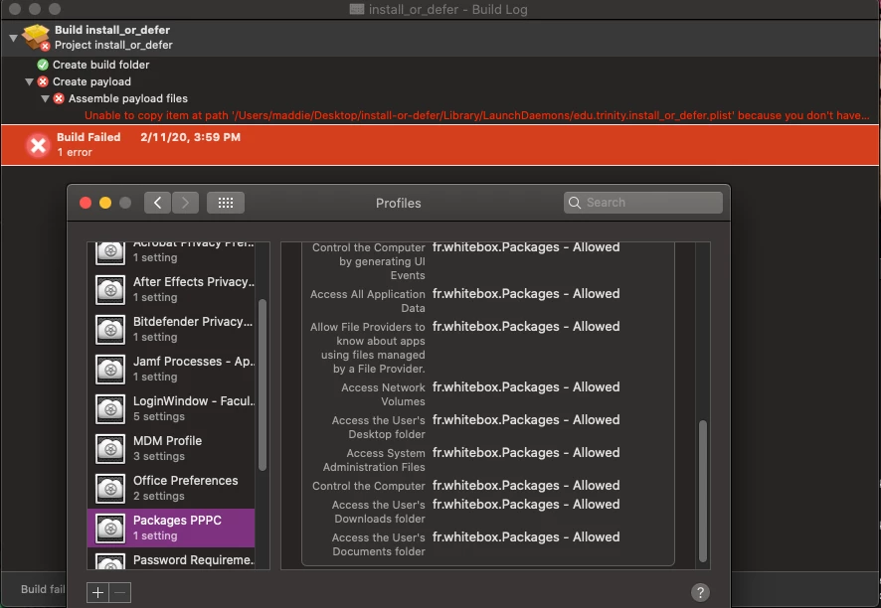Click the install_or_defer - Build Log window title
This screenshot has width=881, height=608.
(x=447, y=10)
